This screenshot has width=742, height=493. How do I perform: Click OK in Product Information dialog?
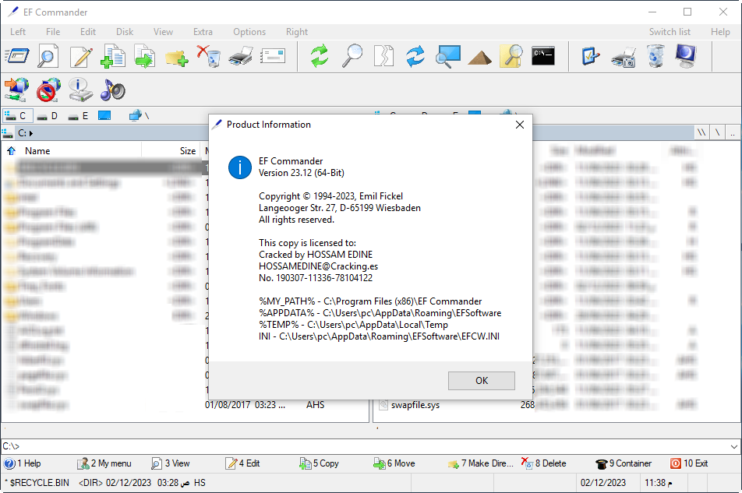481,381
